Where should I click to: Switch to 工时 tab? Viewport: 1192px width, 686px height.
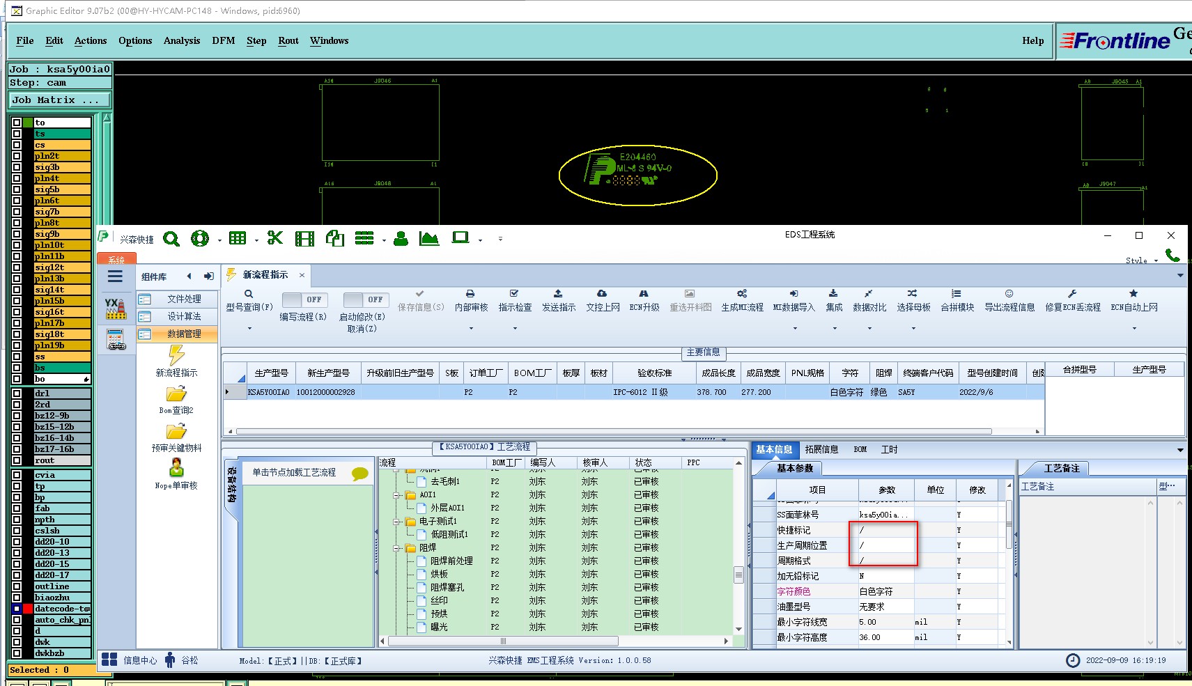(890, 449)
